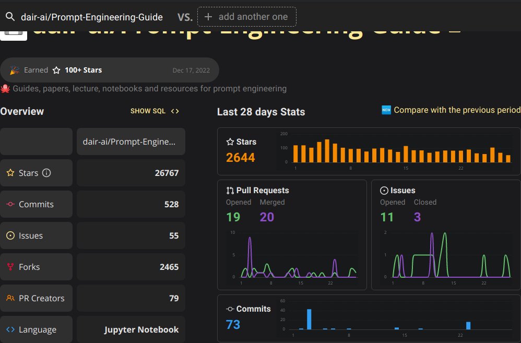Image resolution: width=521 pixels, height=343 pixels.
Task: Click the dair-ai/Prompt-Engineering-Guide search field
Action: pyautogui.click(x=92, y=17)
